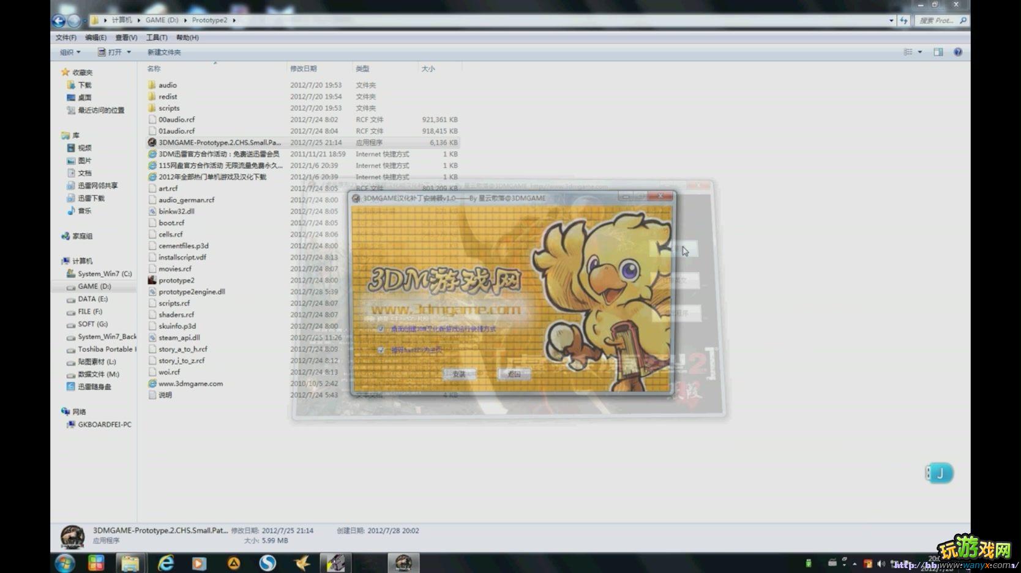Open Favorites star in the navigation pane
1021x573 pixels.
point(65,72)
